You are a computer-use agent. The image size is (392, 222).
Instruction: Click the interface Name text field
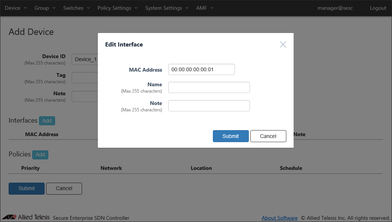click(209, 87)
